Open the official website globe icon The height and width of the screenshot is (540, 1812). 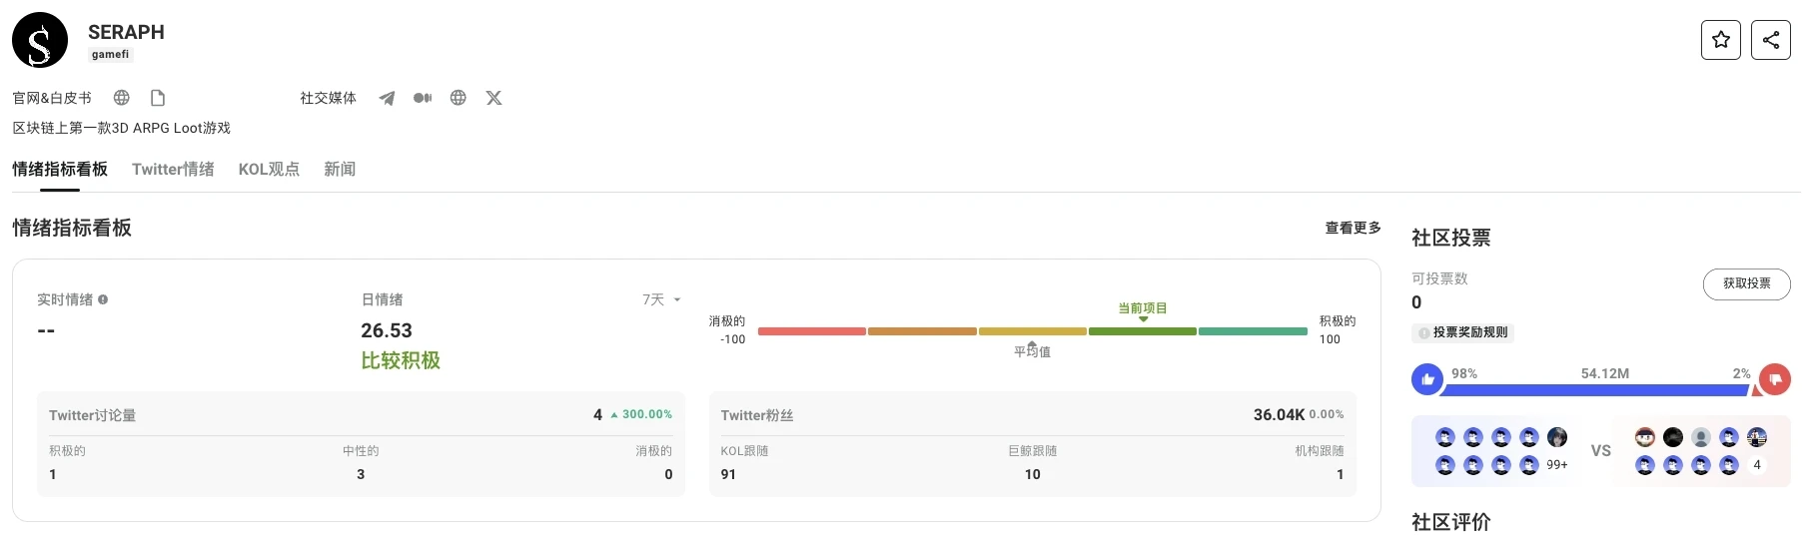[x=122, y=98]
